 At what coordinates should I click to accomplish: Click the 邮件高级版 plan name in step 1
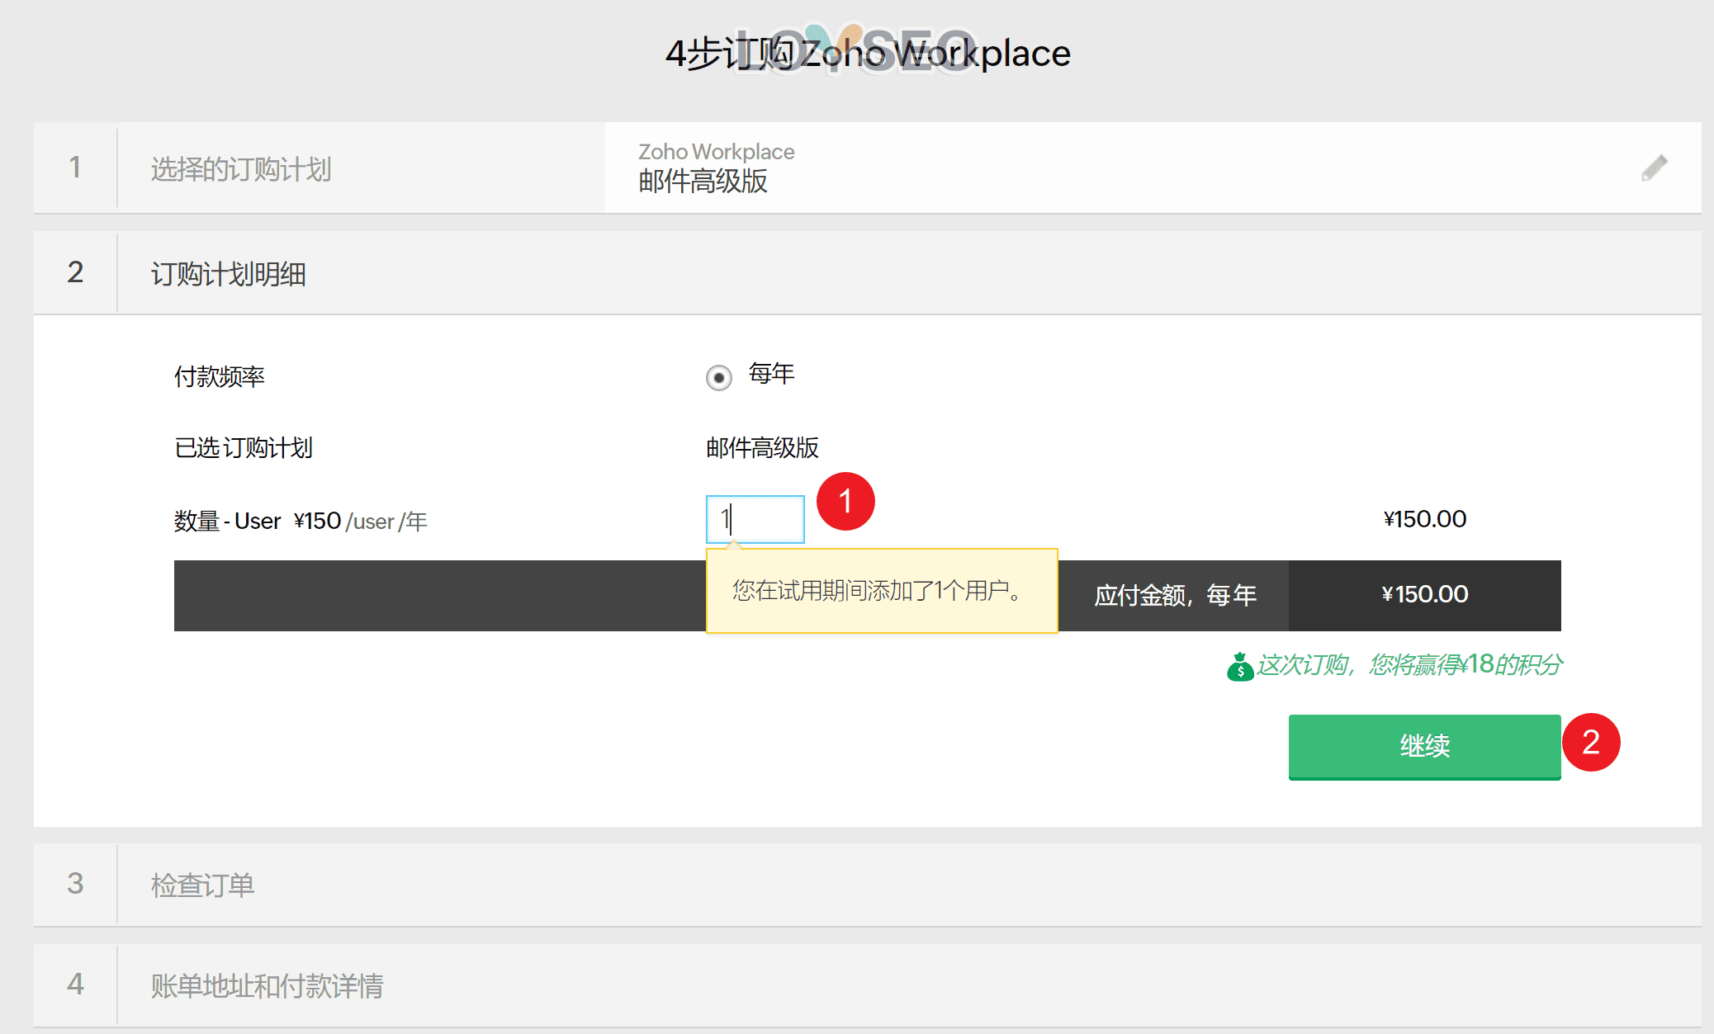pos(703,181)
